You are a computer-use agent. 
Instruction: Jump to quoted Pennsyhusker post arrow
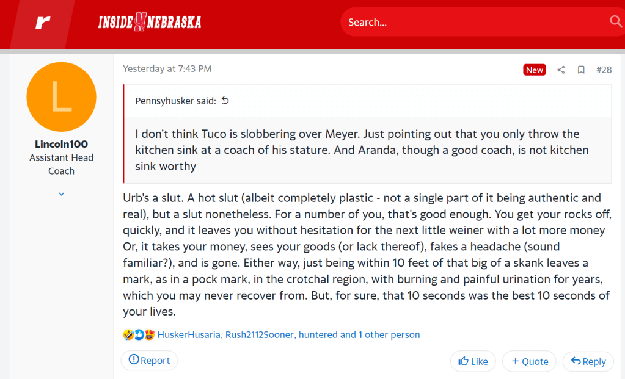[x=225, y=101]
